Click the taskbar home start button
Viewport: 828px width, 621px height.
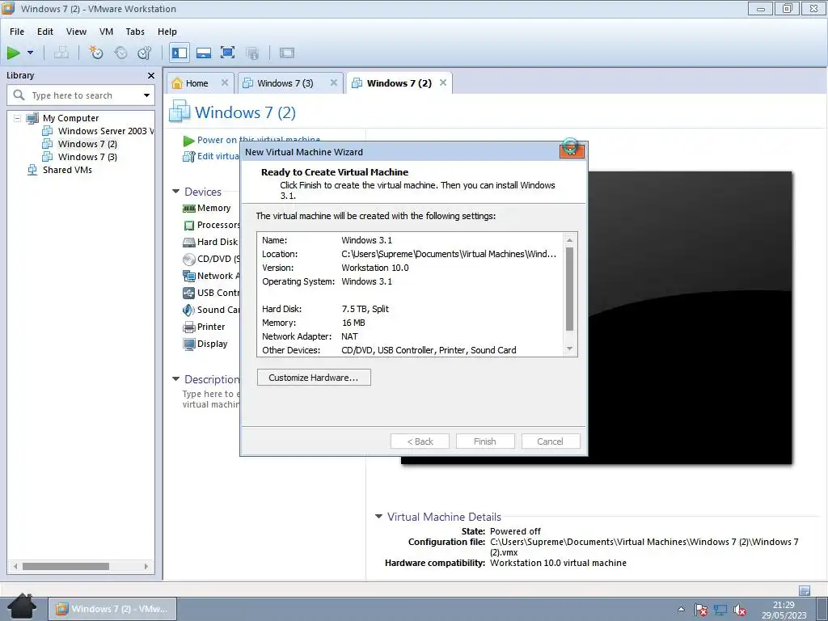pos(23,607)
